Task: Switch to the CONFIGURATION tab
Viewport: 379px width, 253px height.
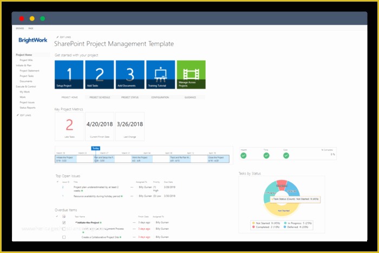Action: pyautogui.click(x=160, y=97)
